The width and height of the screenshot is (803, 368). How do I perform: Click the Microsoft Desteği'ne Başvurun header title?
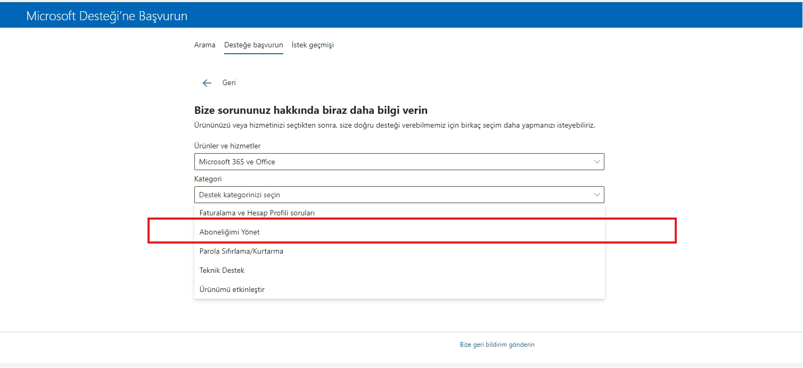pyautogui.click(x=107, y=16)
